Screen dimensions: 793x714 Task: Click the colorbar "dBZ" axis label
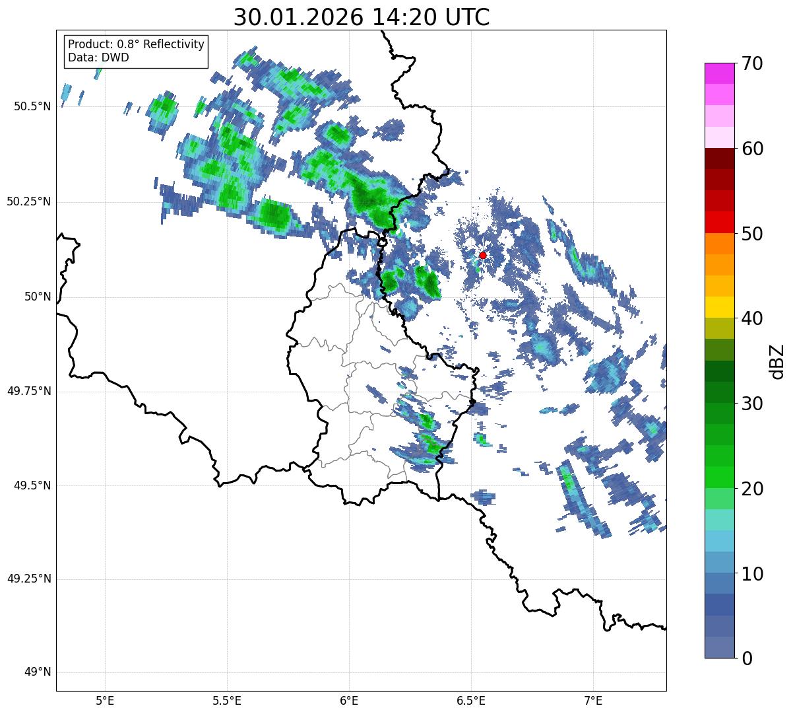(x=777, y=361)
